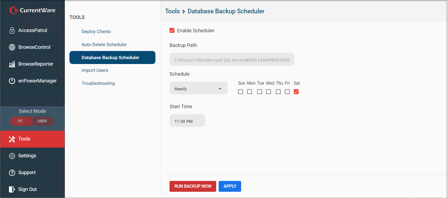This screenshot has height=198, width=447.
Task: Click the Schedule label
Action: tap(180, 74)
